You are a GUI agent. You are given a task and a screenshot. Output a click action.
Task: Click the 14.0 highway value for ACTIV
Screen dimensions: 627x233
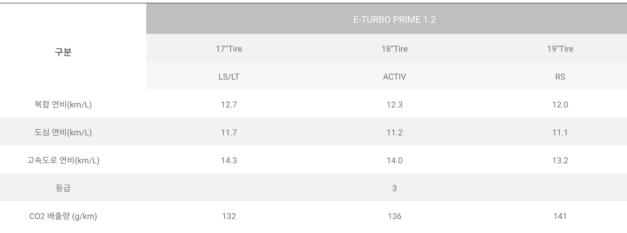[x=395, y=160]
